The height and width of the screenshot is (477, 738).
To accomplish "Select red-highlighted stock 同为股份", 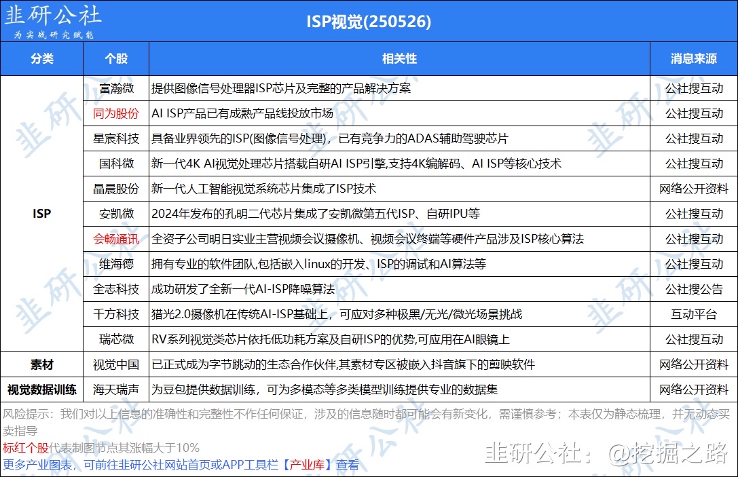I will 116,113.
